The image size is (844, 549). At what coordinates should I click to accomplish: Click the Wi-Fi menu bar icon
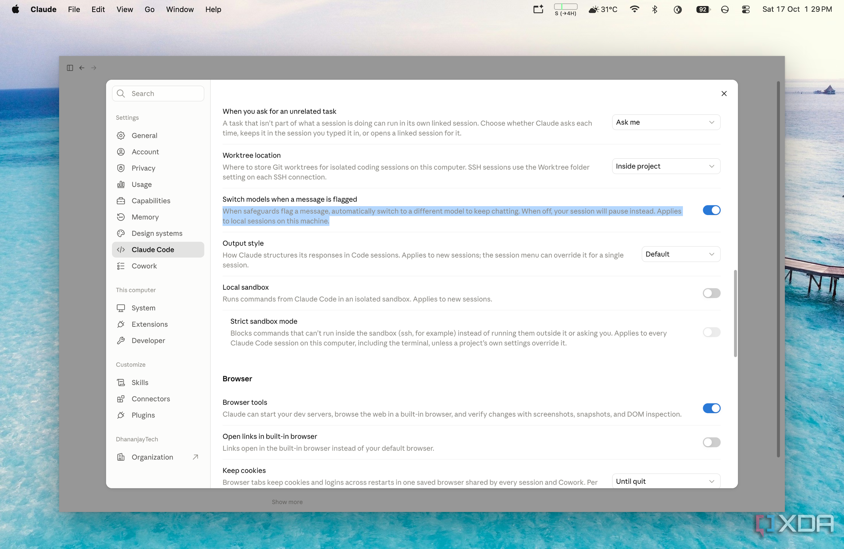tap(634, 9)
